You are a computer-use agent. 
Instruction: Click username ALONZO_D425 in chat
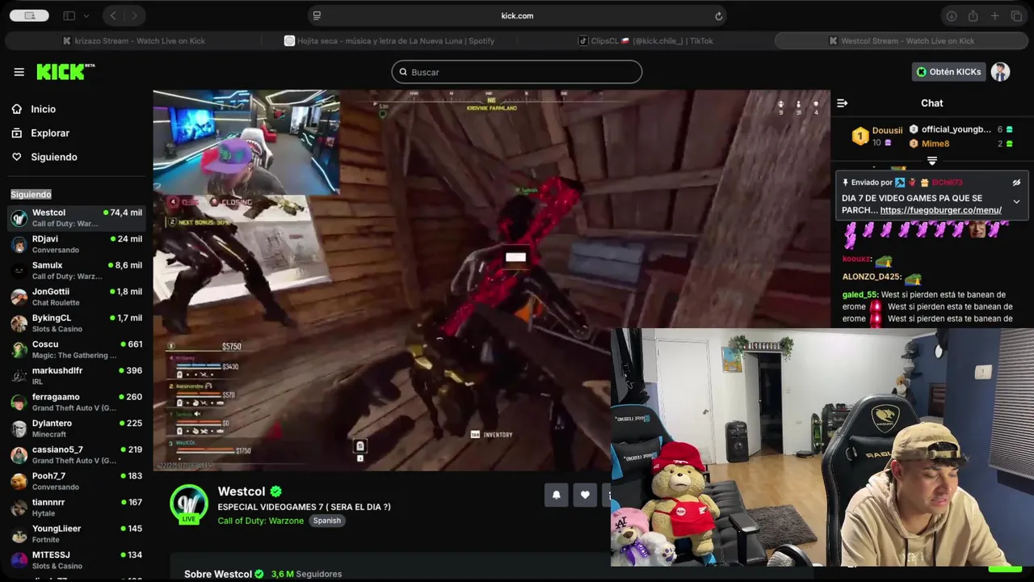pyautogui.click(x=871, y=276)
